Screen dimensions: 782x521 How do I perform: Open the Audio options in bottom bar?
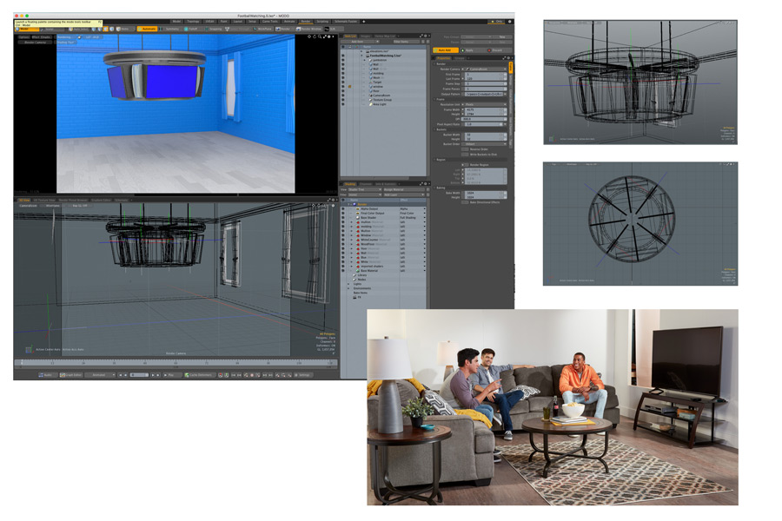46,375
